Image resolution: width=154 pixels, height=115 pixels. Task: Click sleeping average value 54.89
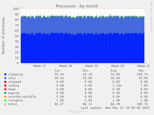115,74
